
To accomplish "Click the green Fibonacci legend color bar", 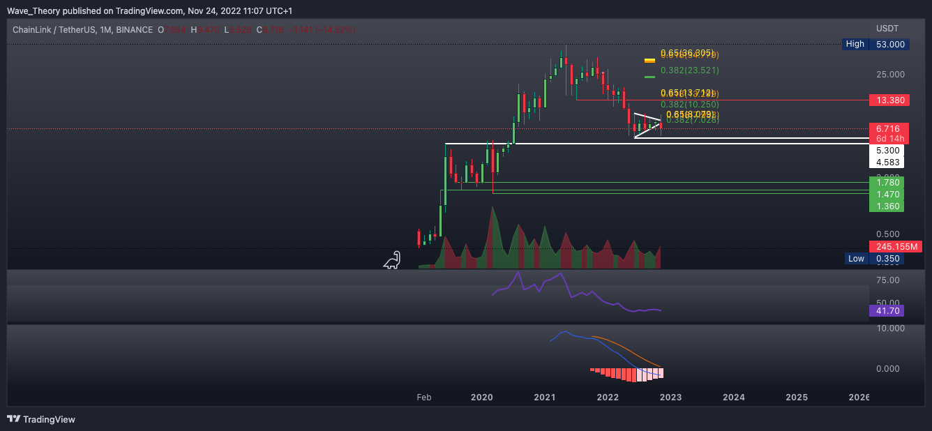I will point(649,77).
